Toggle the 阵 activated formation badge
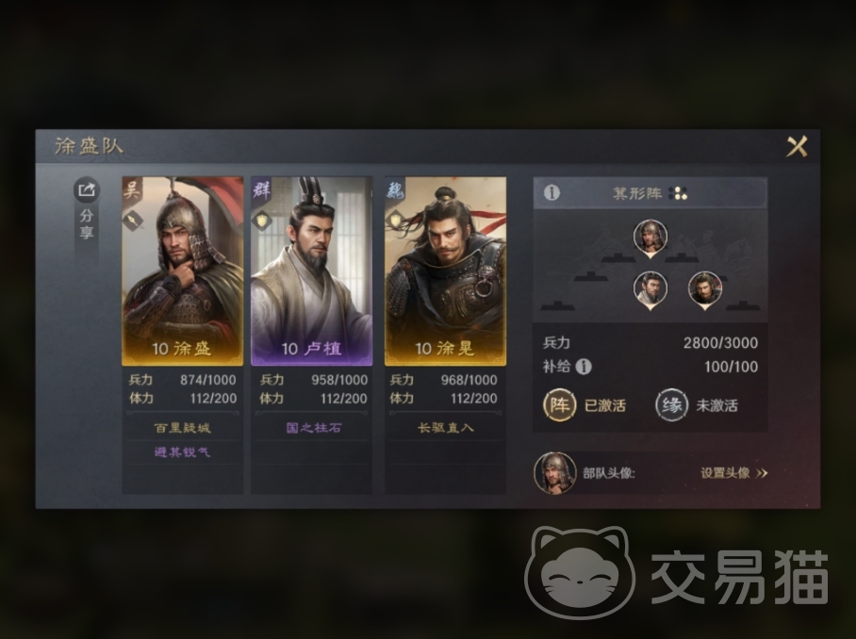 560,405
